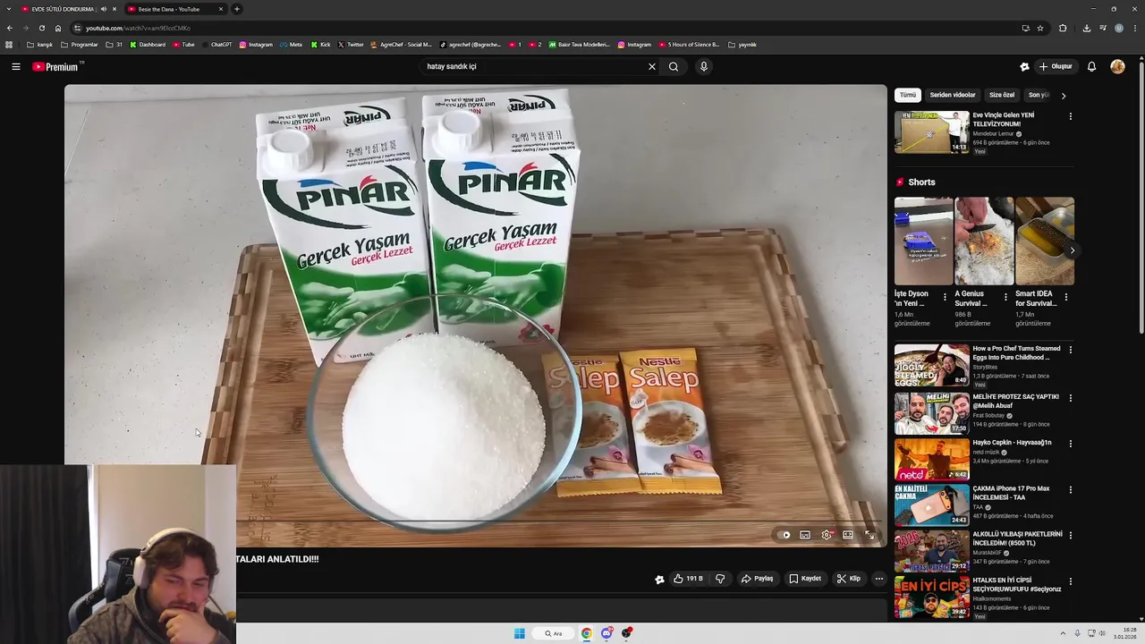Open options for MELİH'E PROTEZ SAÇ video

1070,398
